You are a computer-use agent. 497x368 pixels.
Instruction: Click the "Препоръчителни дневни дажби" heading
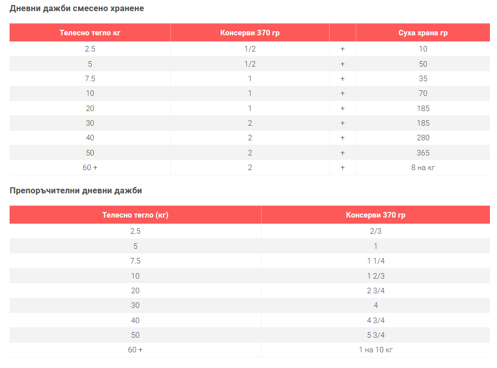[76, 191]
